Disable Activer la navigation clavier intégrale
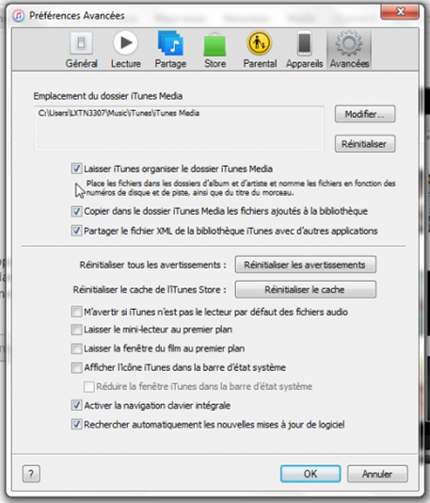 tap(76, 405)
